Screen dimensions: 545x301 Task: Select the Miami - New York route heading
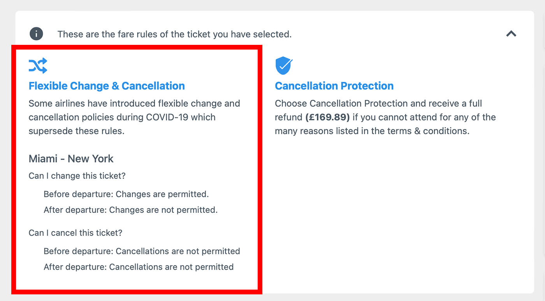click(x=71, y=158)
